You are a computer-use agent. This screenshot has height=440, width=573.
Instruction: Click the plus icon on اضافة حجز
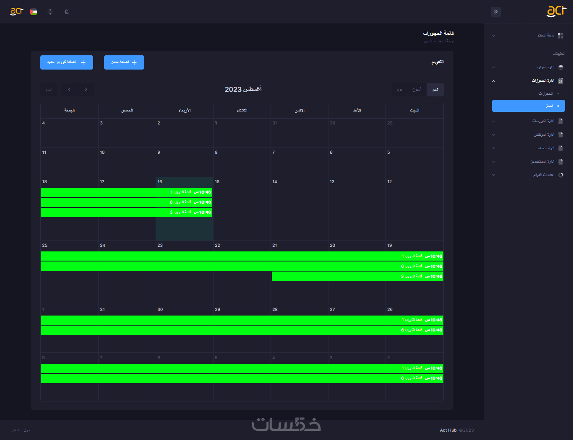coord(135,62)
